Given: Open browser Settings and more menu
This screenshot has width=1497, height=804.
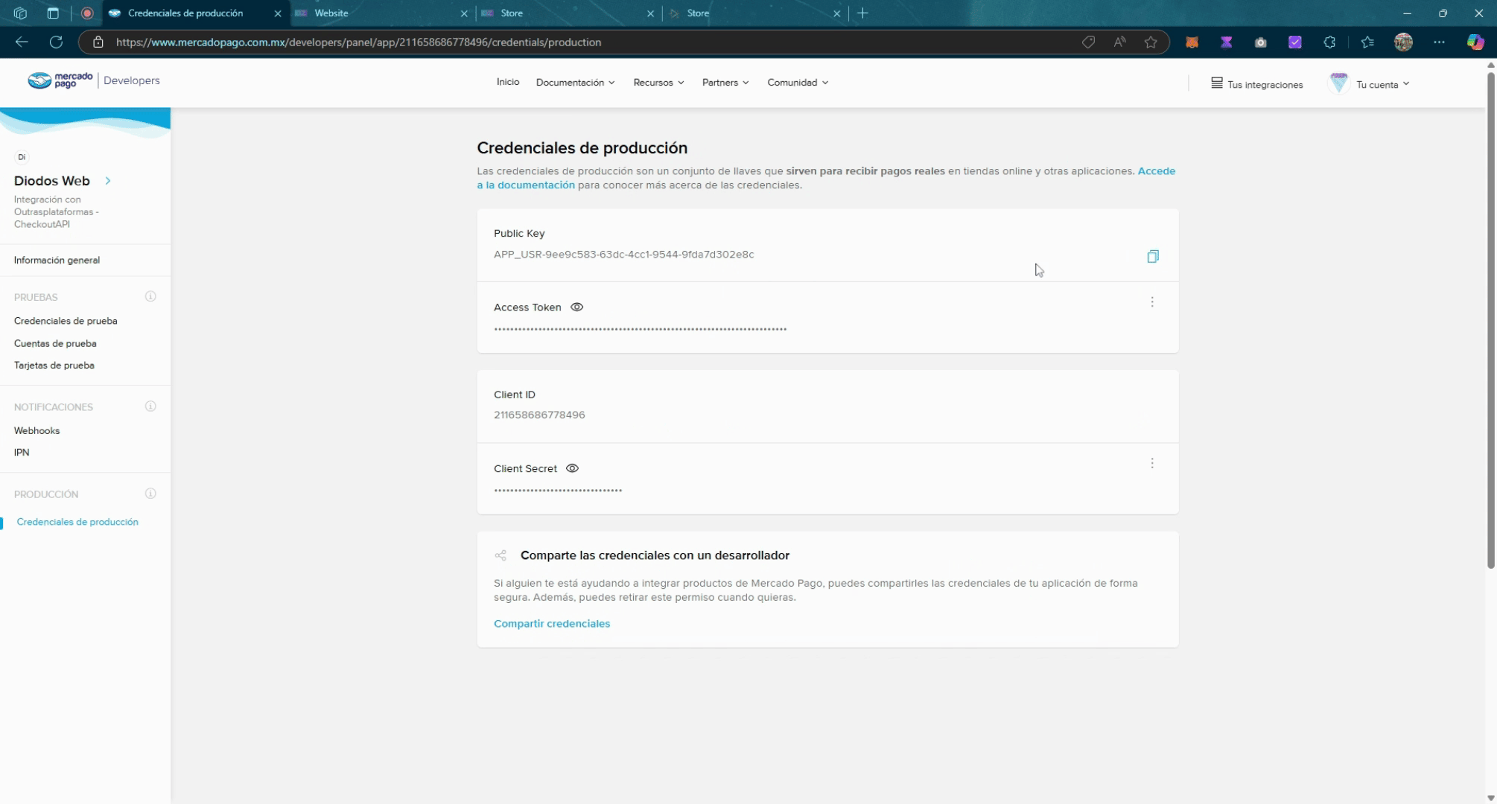Looking at the screenshot, I should click(1439, 42).
